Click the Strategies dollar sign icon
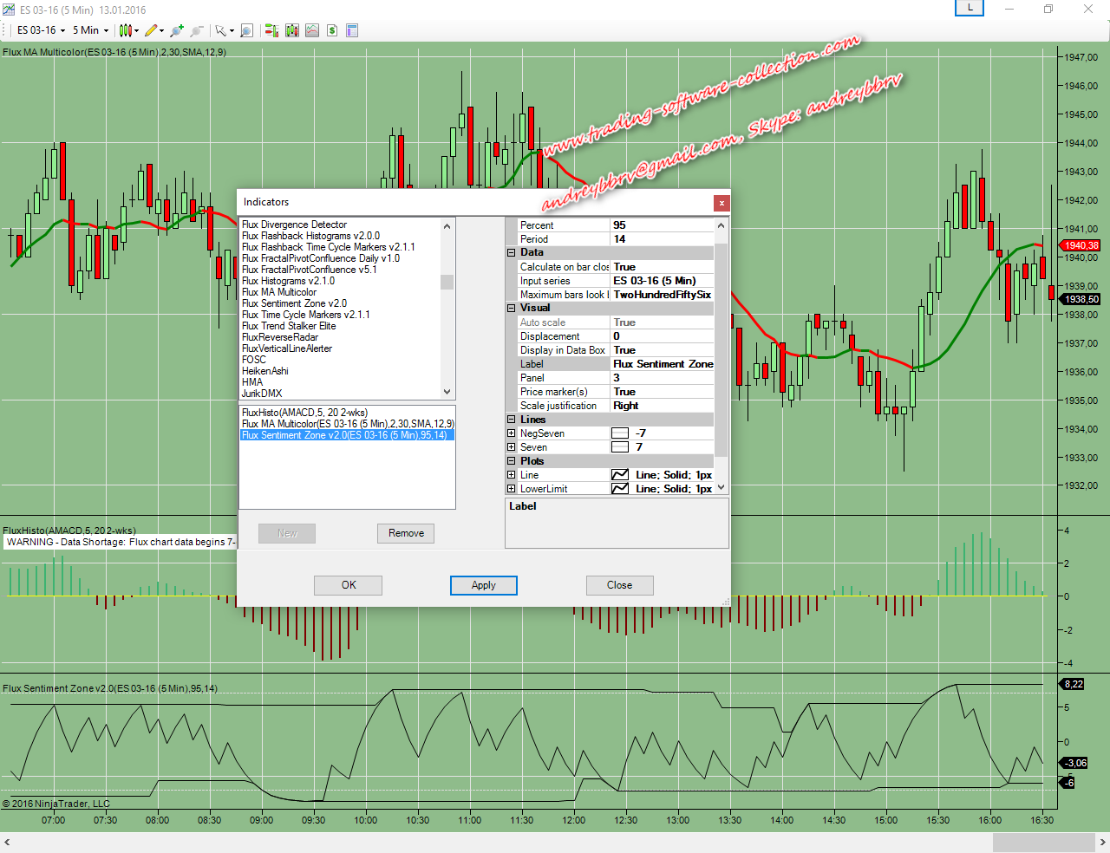The width and height of the screenshot is (1110, 853). coord(332,30)
